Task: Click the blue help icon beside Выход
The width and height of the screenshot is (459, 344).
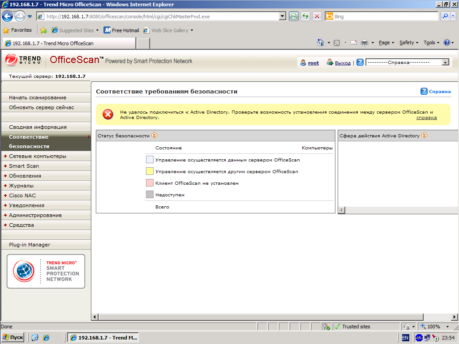Action: pyautogui.click(x=360, y=62)
